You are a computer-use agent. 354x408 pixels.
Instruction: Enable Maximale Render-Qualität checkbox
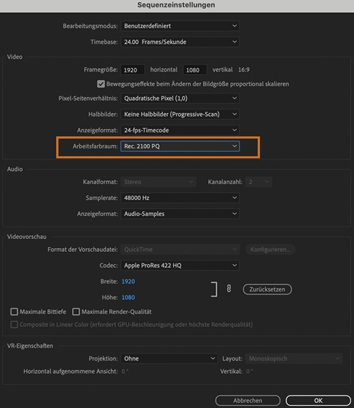(x=76, y=312)
